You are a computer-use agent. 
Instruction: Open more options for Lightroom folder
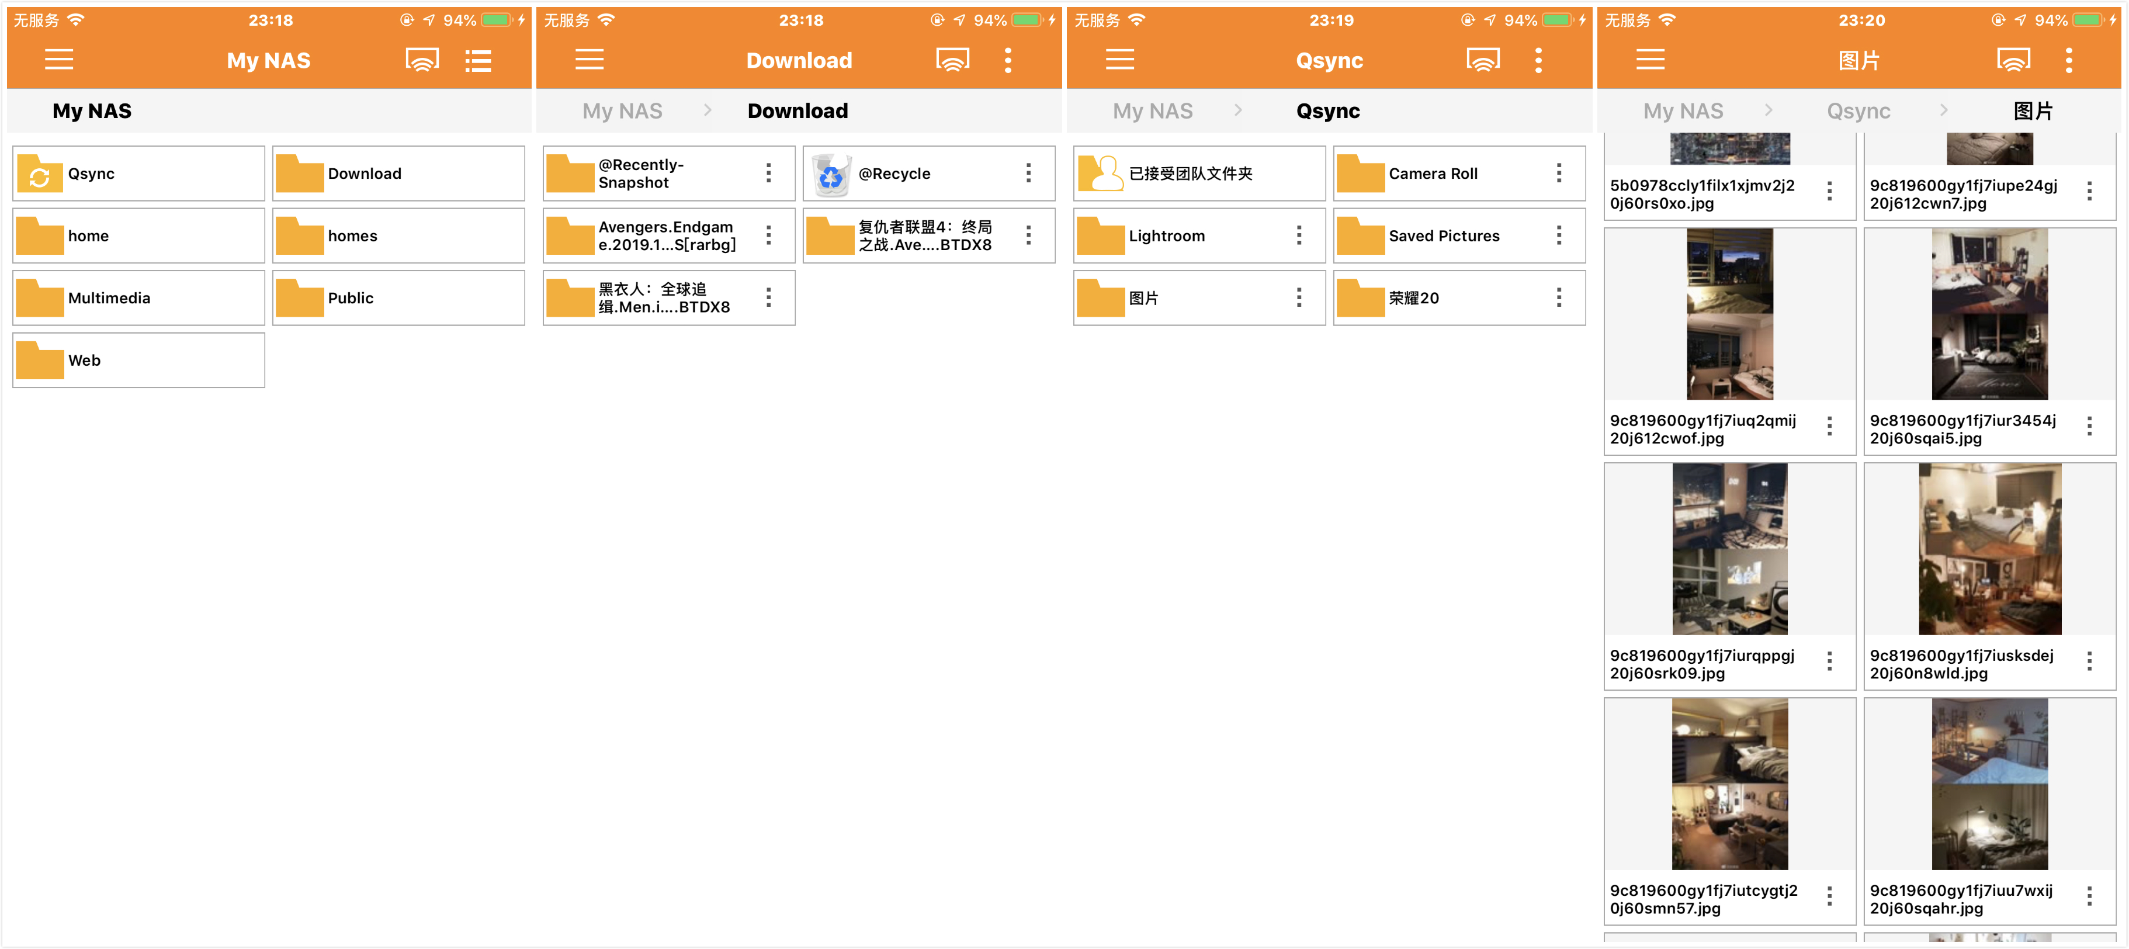click(x=1298, y=235)
